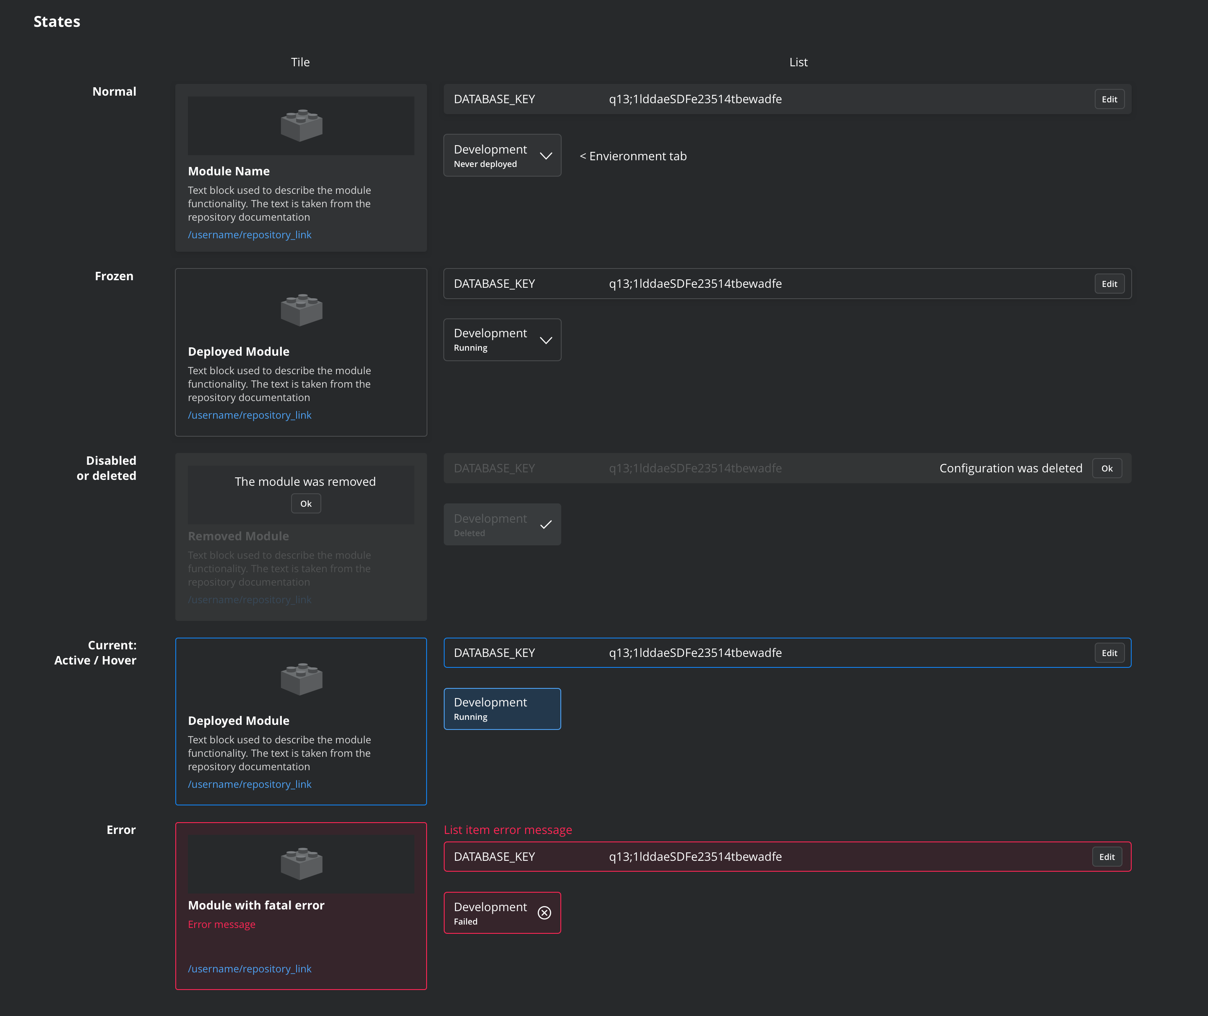Click the failure X icon on the Development Failed chip
This screenshot has width=1208, height=1016.
[545, 913]
